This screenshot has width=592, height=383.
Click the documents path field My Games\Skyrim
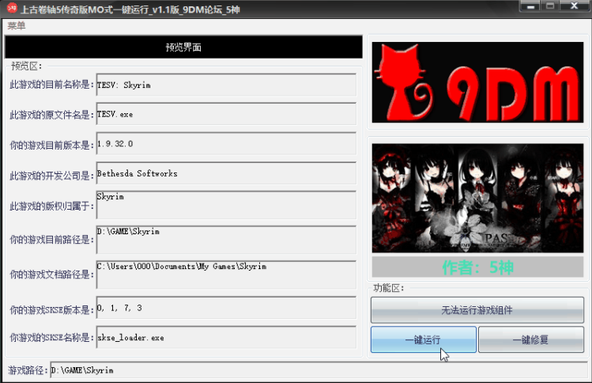point(226,275)
